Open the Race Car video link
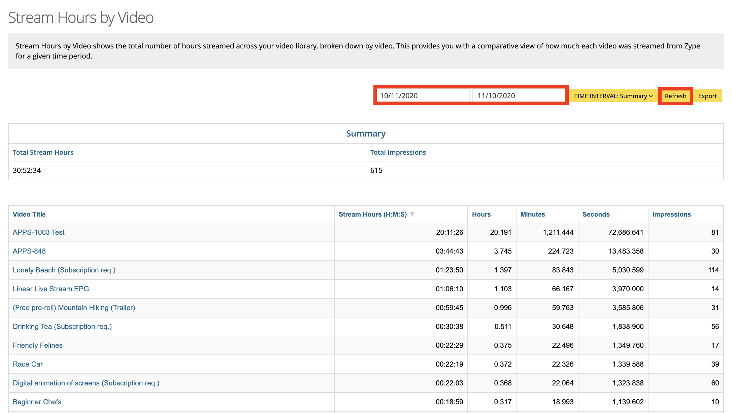Image resolution: width=732 pixels, height=413 pixels. click(27, 364)
